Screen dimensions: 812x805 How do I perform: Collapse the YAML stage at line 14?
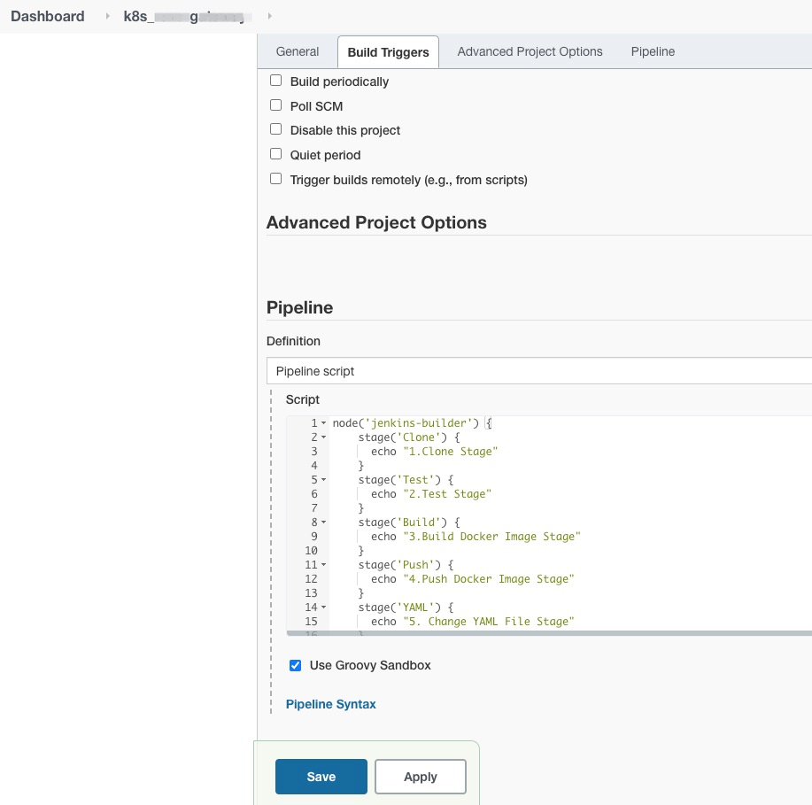pyautogui.click(x=324, y=608)
